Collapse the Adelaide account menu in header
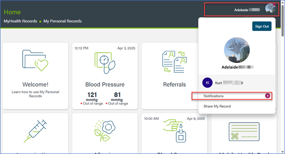 (241, 9)
